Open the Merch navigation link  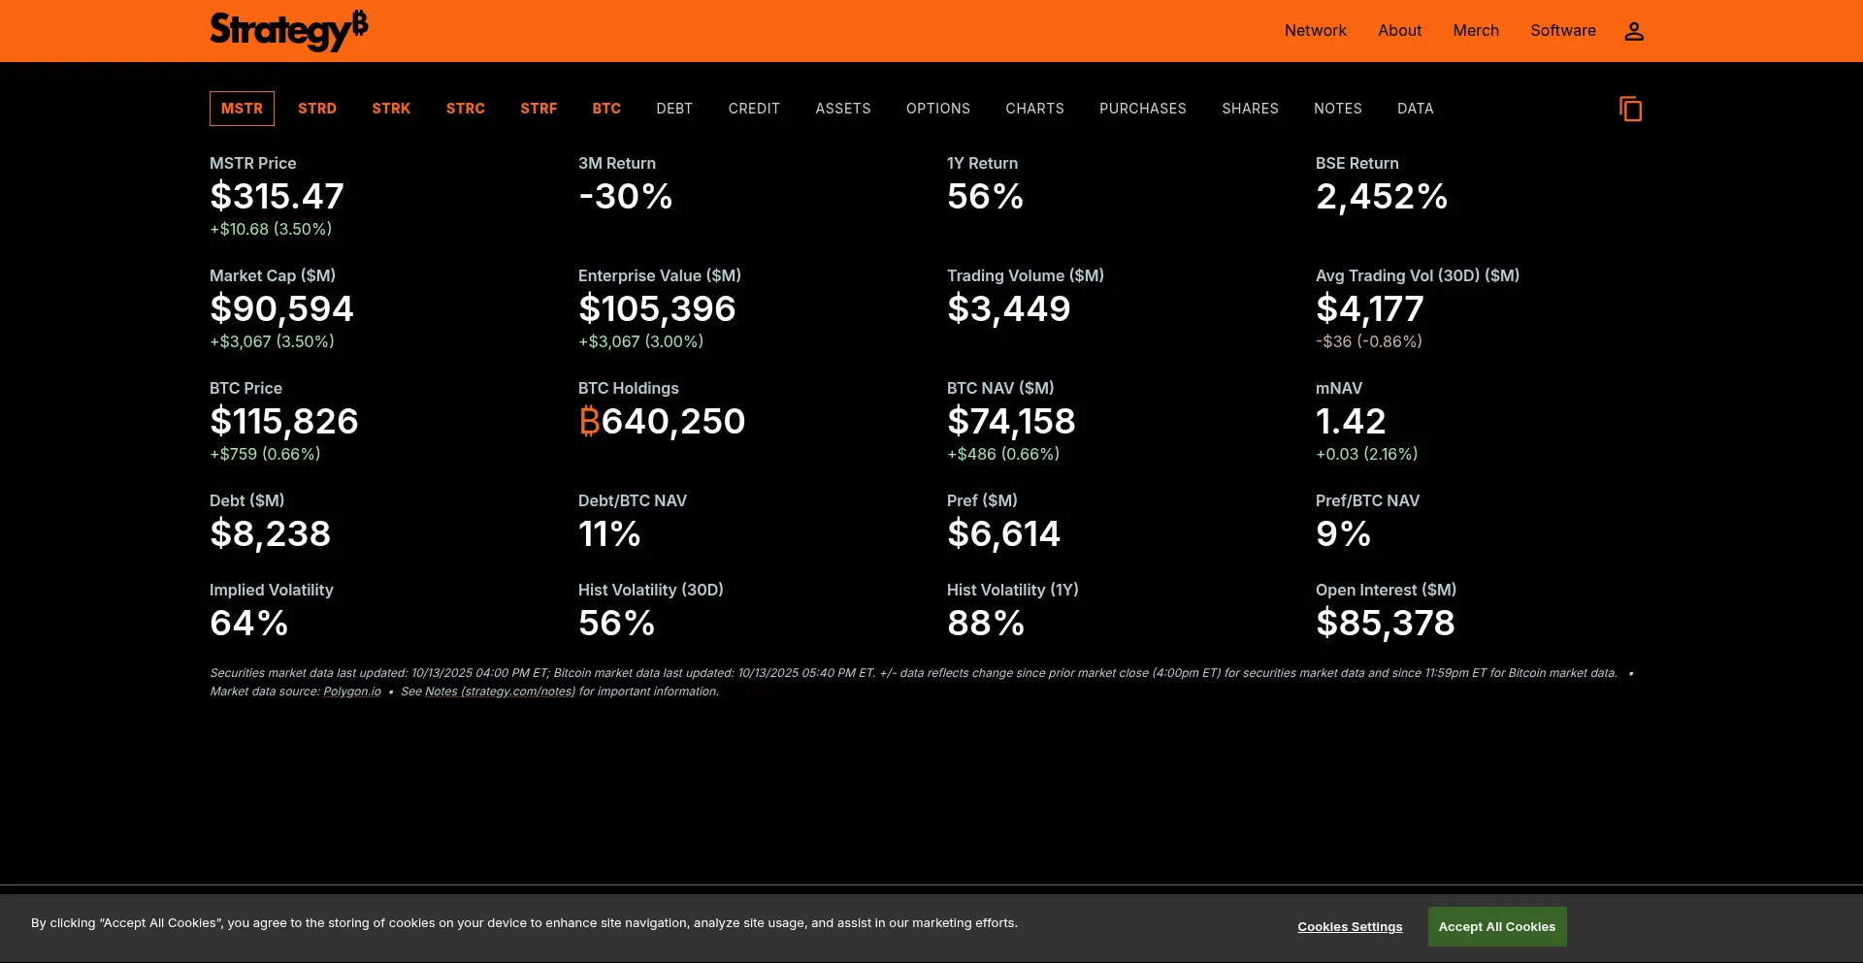[x=1476, y=31]
